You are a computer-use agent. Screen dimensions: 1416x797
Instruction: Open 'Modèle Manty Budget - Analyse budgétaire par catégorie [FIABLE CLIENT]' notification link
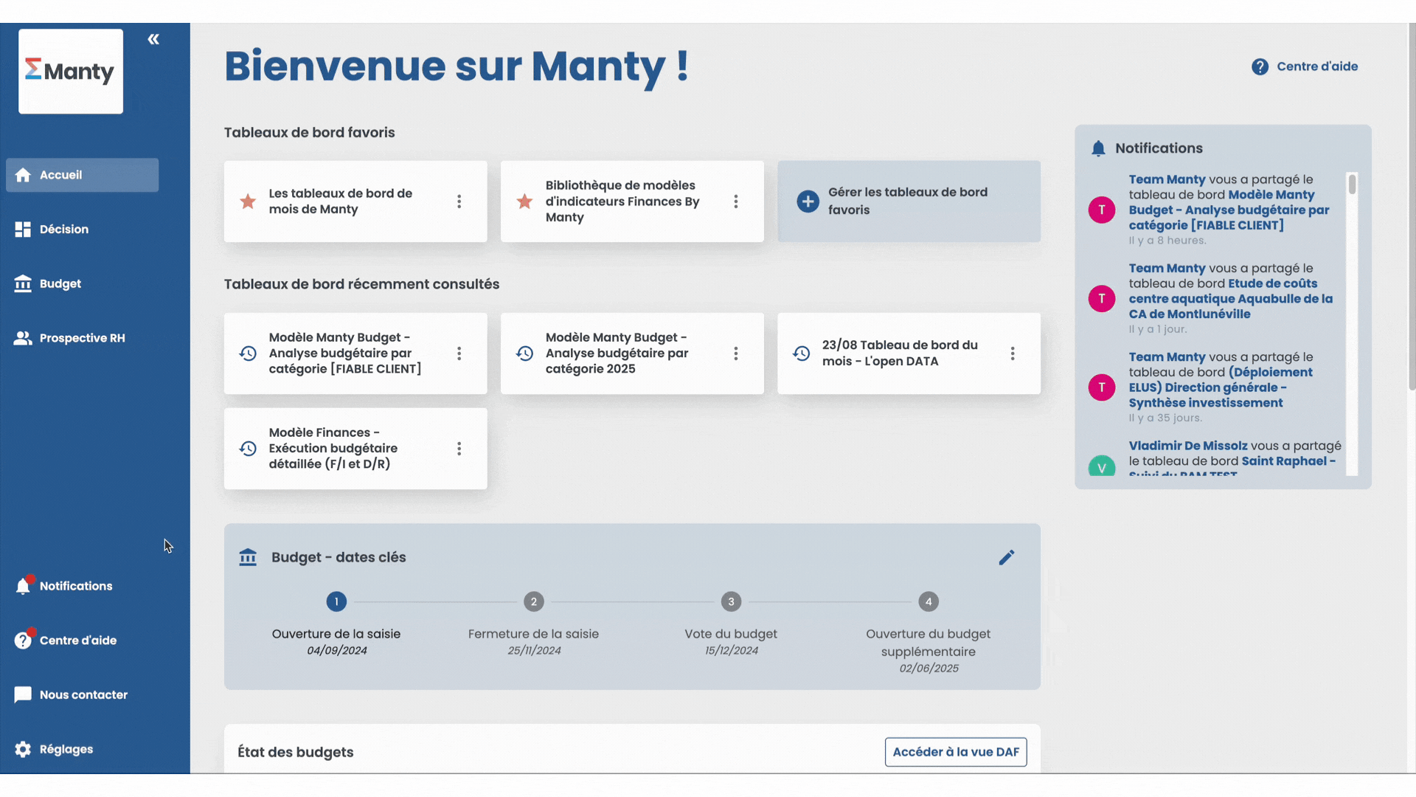(x=1229, y=210)
